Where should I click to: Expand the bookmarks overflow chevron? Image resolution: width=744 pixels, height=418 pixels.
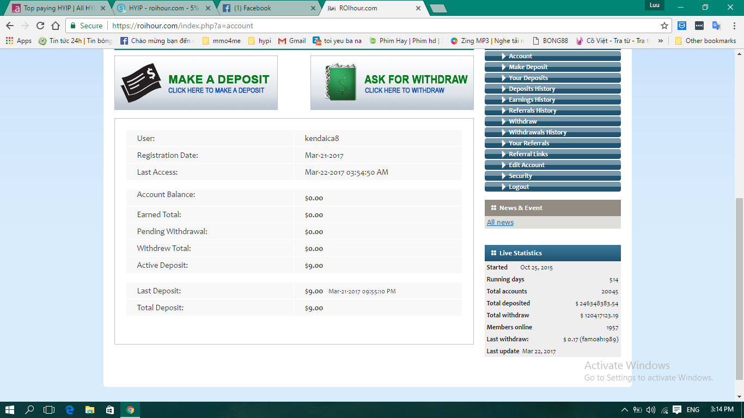coord(661,41)
